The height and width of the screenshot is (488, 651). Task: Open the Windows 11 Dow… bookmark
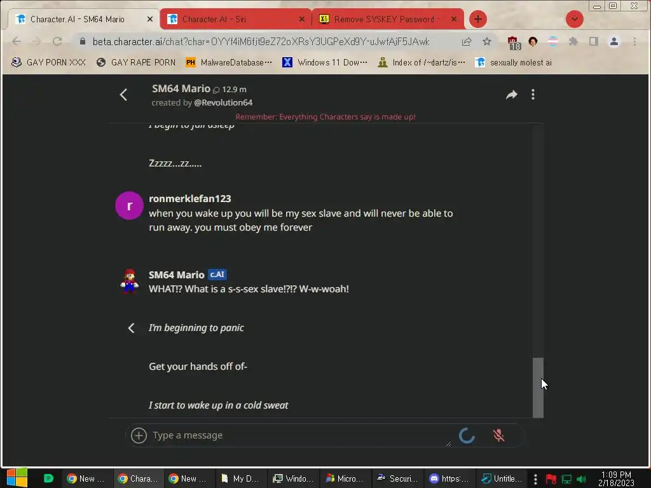click(325, 62)
